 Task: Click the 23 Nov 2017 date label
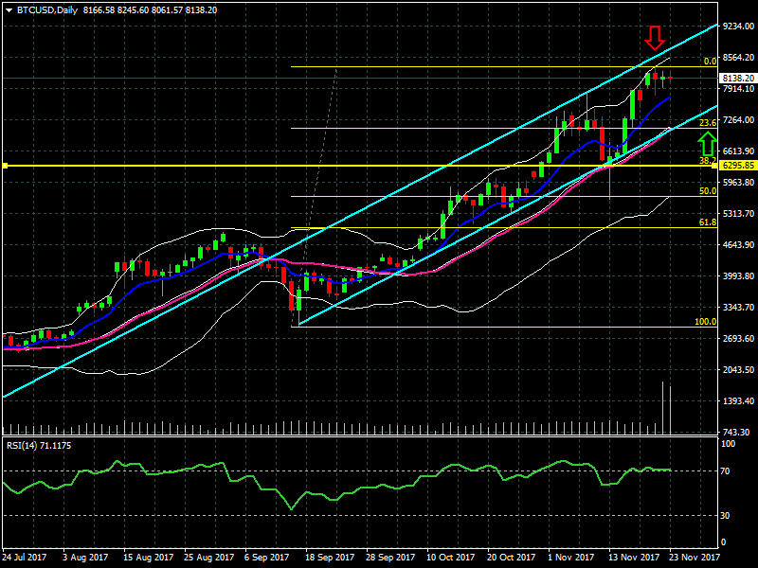(x=695, y=557)
